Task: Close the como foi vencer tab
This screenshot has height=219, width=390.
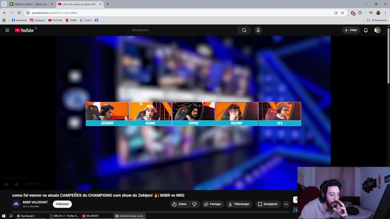Action: (100, 4)
